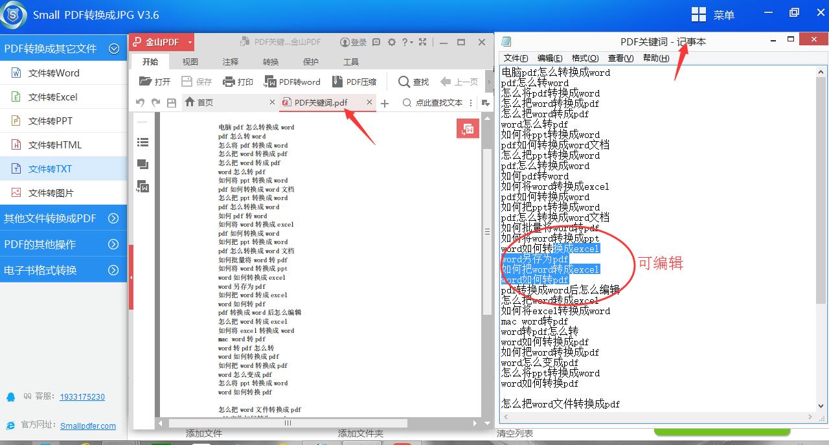Switch to the 保护 ribbon tab
The height and width of the screenshot is (445, 829).
(311, 62)
